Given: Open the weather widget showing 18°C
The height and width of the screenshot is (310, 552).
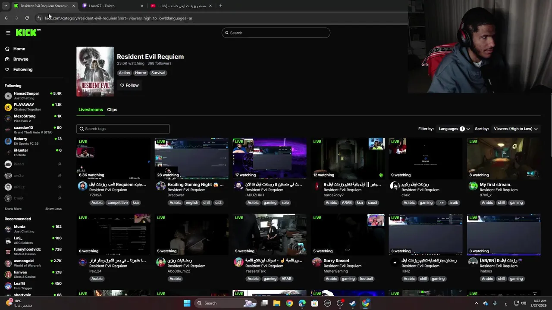Looking at the screenshot, I should (x=19, y=303).
